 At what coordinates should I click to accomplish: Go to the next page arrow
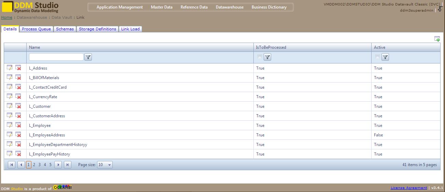tap(58, 165)
